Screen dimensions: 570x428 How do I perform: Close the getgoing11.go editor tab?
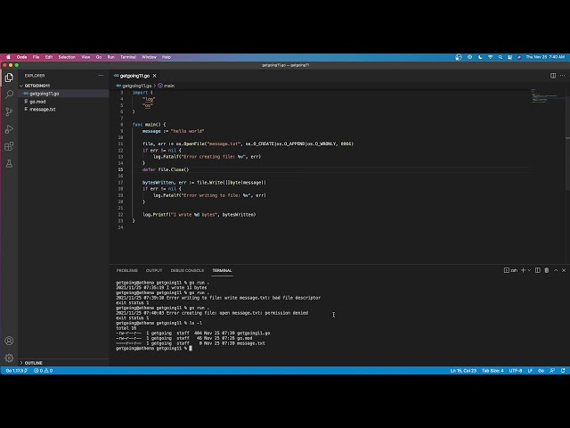click(154, 76)
